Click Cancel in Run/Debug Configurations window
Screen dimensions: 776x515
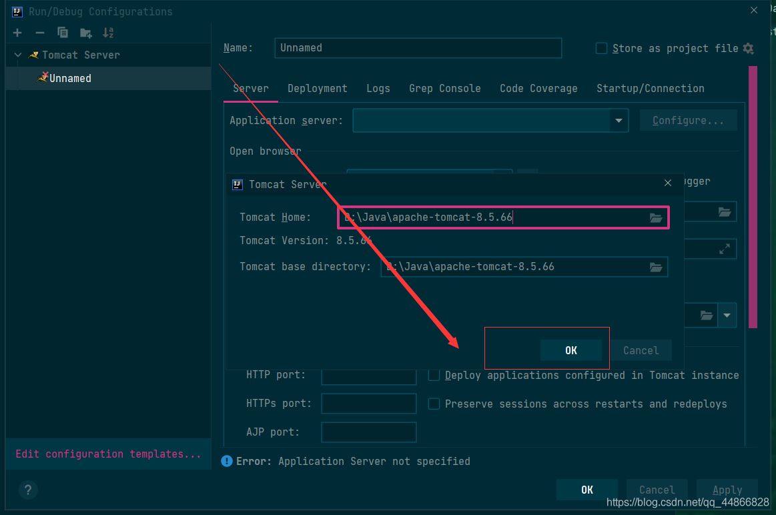coord(657,490)
